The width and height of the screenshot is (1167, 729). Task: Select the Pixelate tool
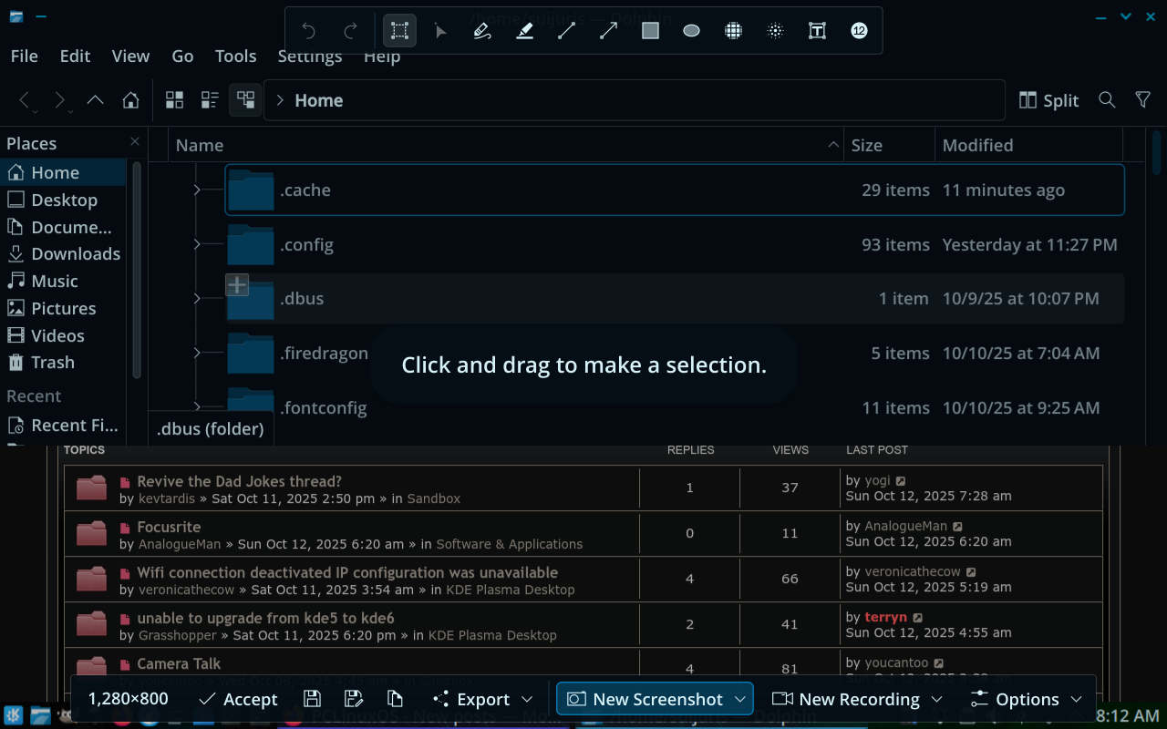click(x=733, y=31)
